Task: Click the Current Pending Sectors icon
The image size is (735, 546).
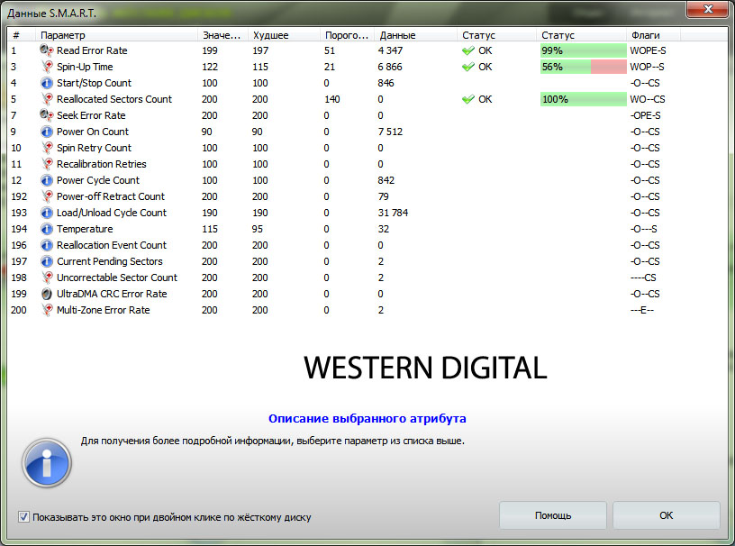Action: tap(47, 262)
